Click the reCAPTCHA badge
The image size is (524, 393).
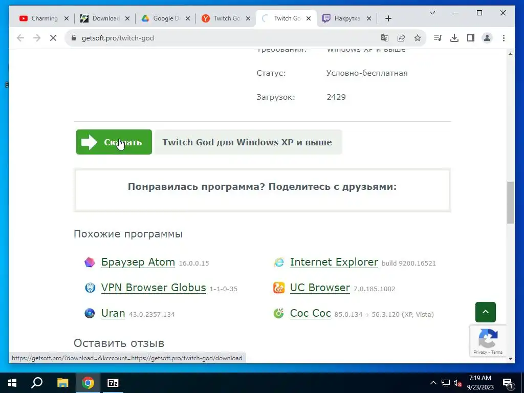(x=488, y=341)
